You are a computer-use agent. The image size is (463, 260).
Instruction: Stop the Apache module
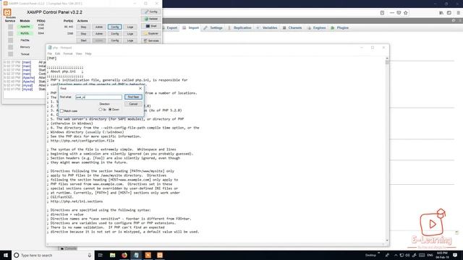click(84, 27)
